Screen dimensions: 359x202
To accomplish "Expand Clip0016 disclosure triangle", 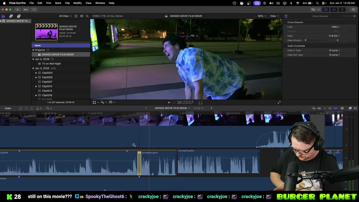I will (x=36, y=95).
